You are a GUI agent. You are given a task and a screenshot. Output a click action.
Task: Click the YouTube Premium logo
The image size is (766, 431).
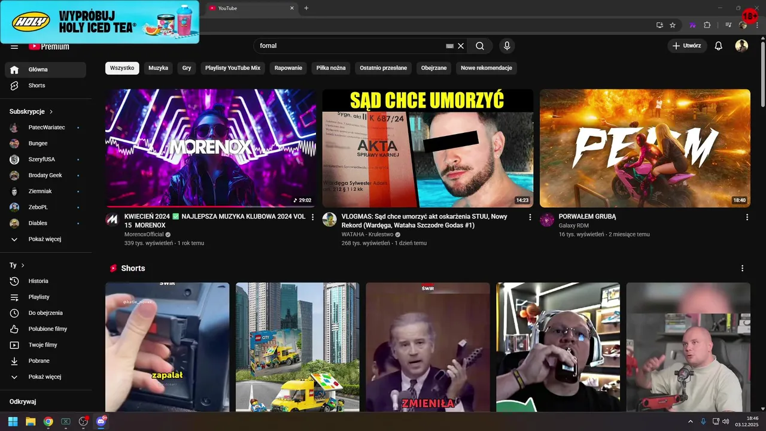coord(49,47)
